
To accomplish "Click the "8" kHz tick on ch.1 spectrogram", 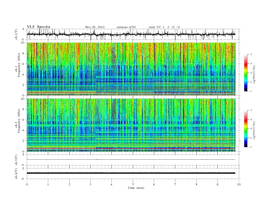I will pyautogui.click(x=23, y=53).
